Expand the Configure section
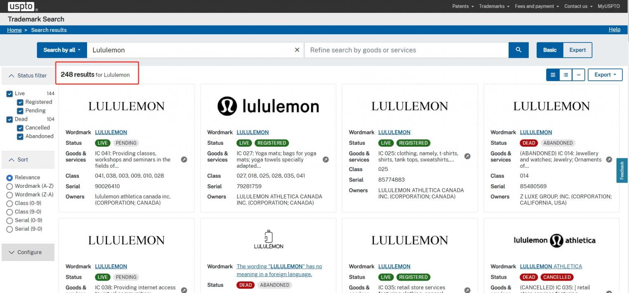This screenshot has width=629, height=293. (x=28, y=252)
